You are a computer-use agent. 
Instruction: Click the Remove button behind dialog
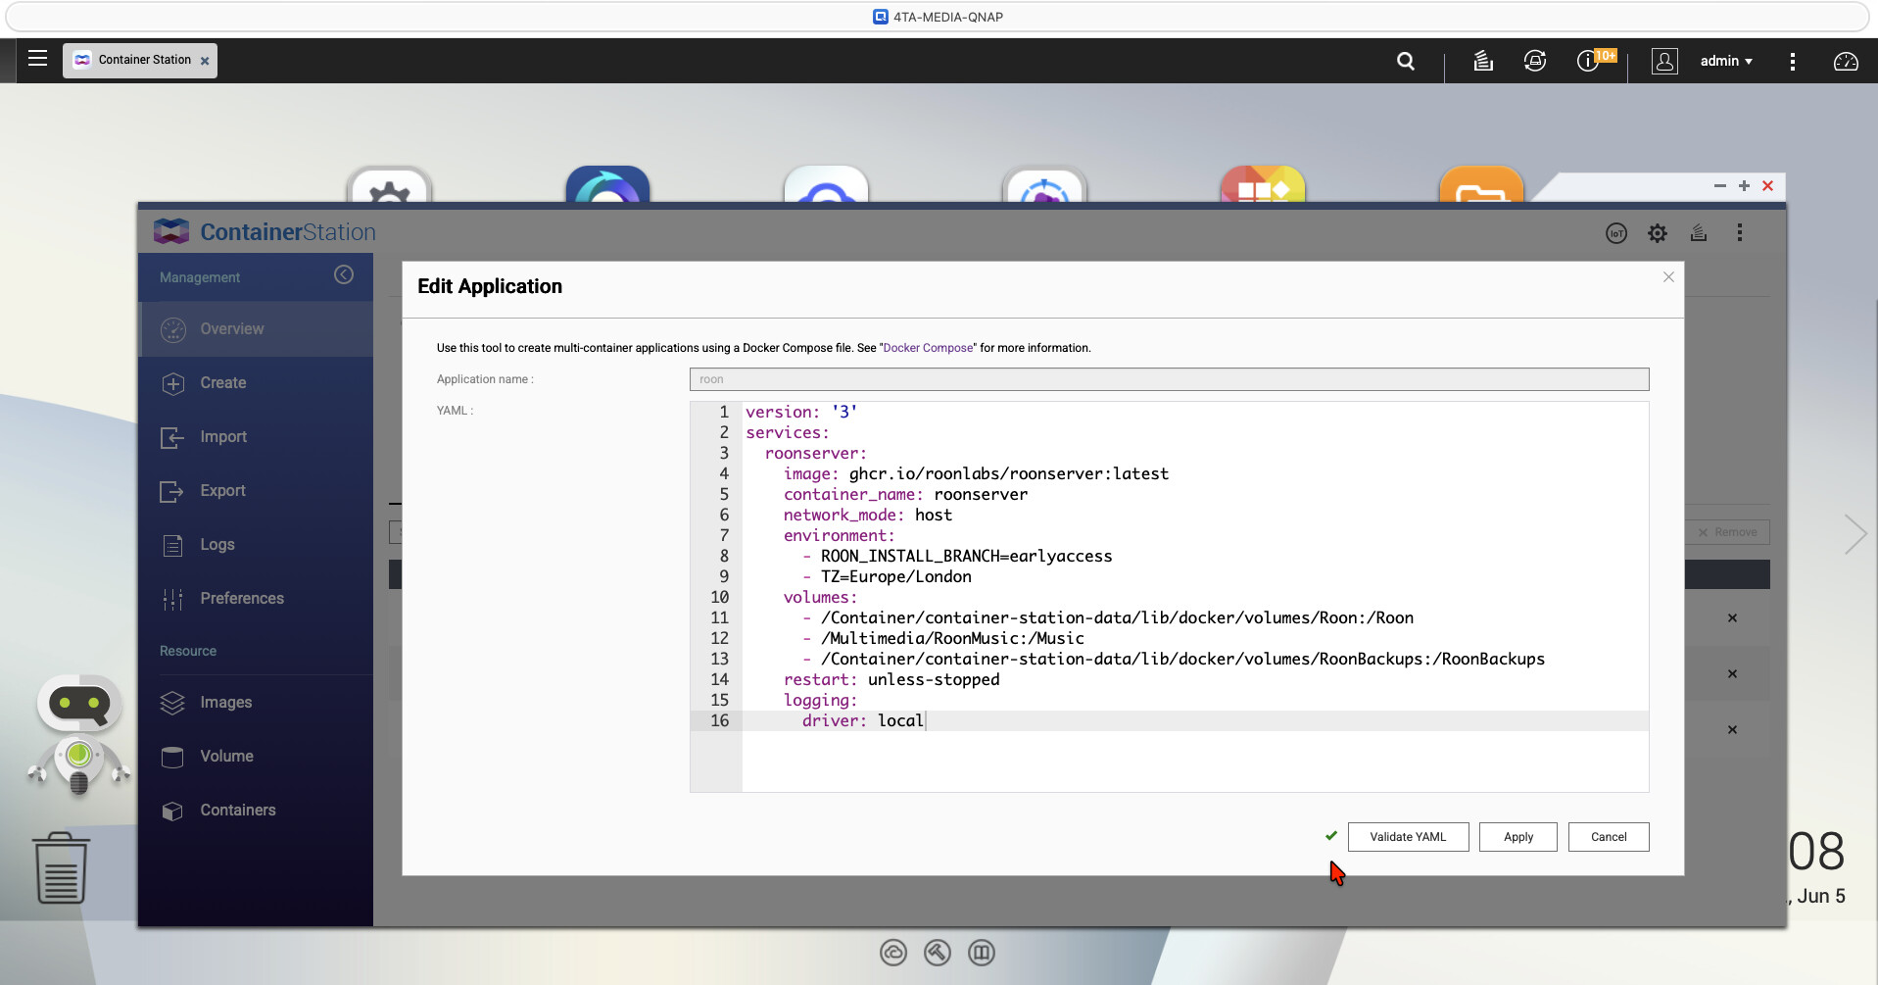1727,532
